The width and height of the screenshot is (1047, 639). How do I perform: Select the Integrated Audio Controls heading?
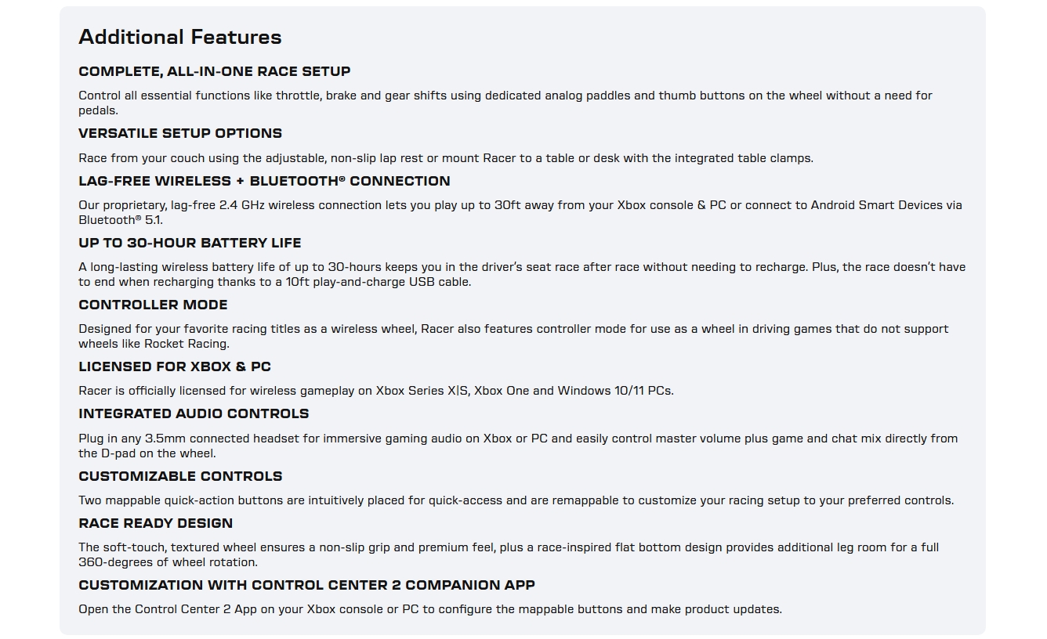coord(194,413)
